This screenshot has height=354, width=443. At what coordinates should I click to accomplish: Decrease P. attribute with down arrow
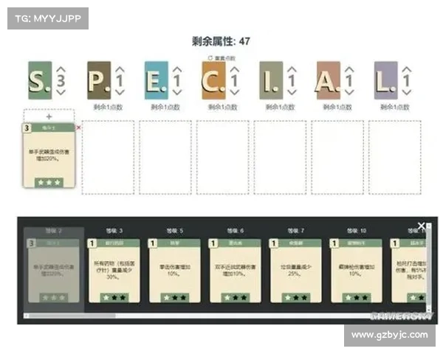[x=120, y=92]
